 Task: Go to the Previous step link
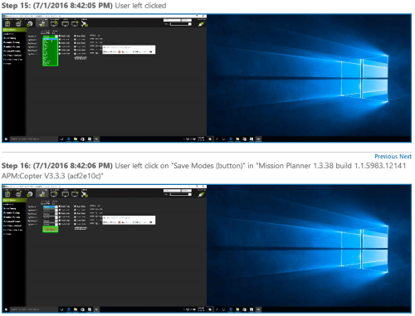tap(386, 157)
